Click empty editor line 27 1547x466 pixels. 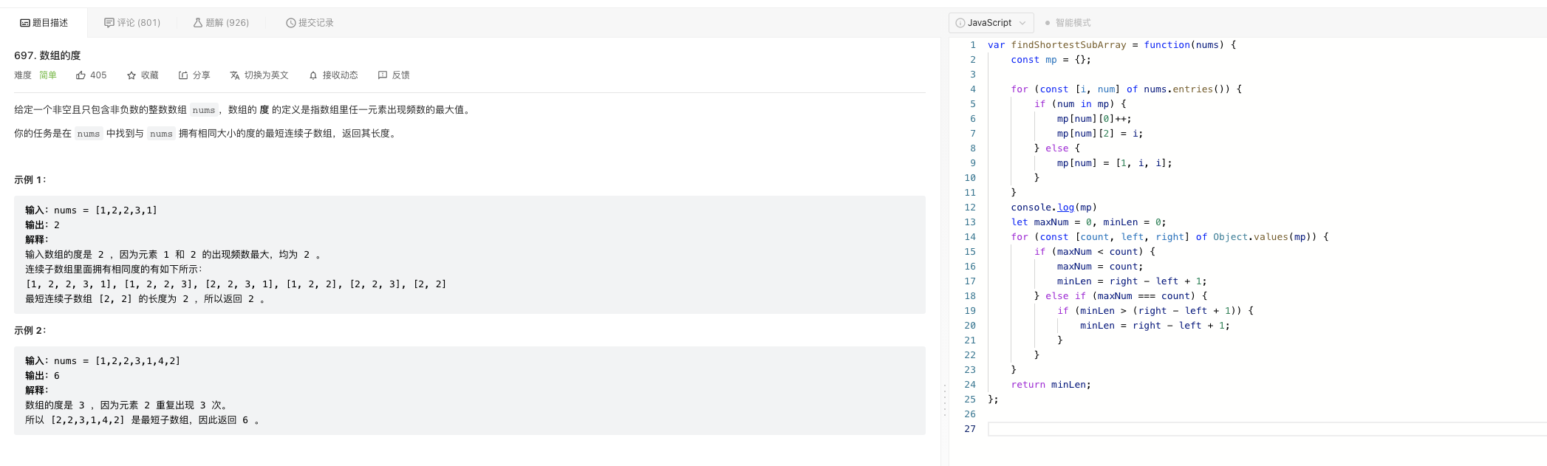(x=1267, y=429)
